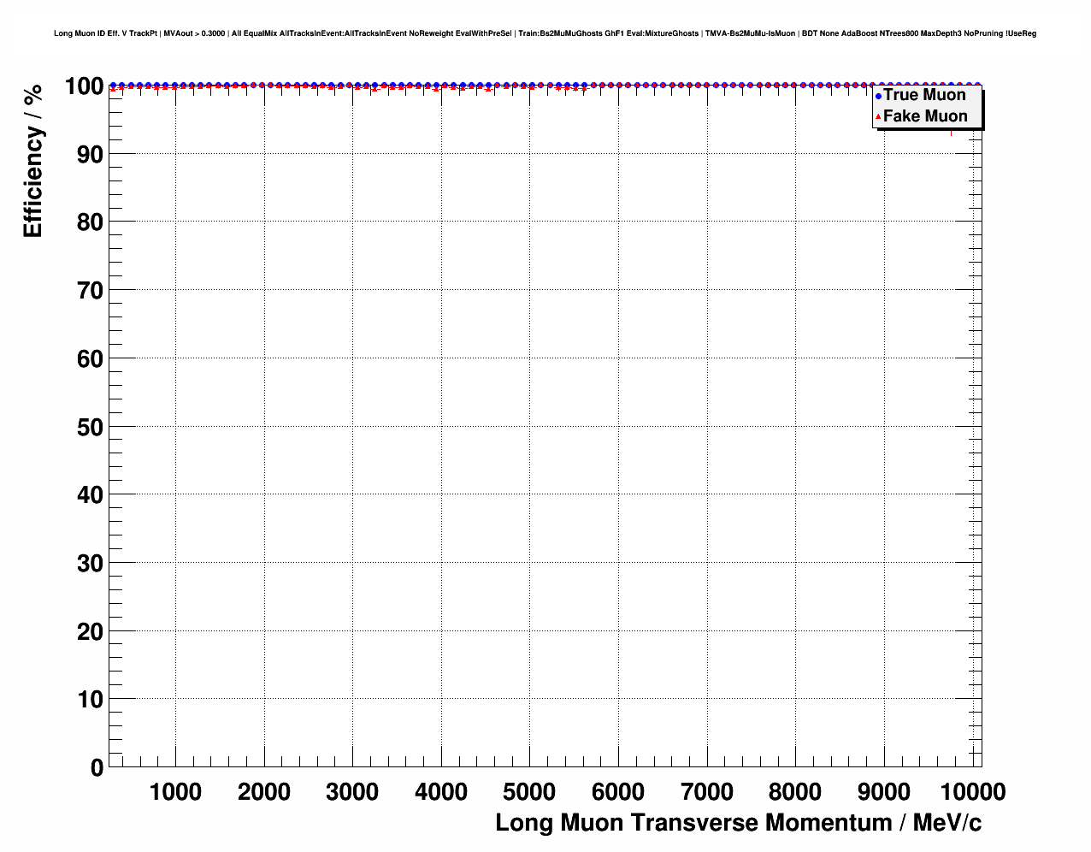Click the Long Muon Transverse Momentum axis title
The image size is (1091, 852).
[x=738, y=823]
